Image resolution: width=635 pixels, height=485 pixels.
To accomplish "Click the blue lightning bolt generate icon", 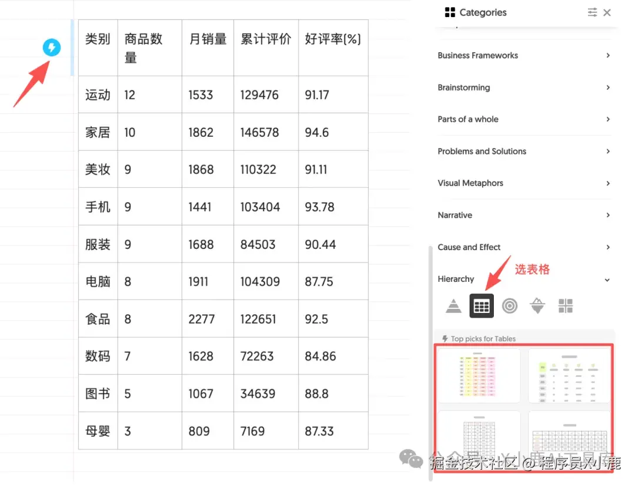I will (x=51, y=48).
